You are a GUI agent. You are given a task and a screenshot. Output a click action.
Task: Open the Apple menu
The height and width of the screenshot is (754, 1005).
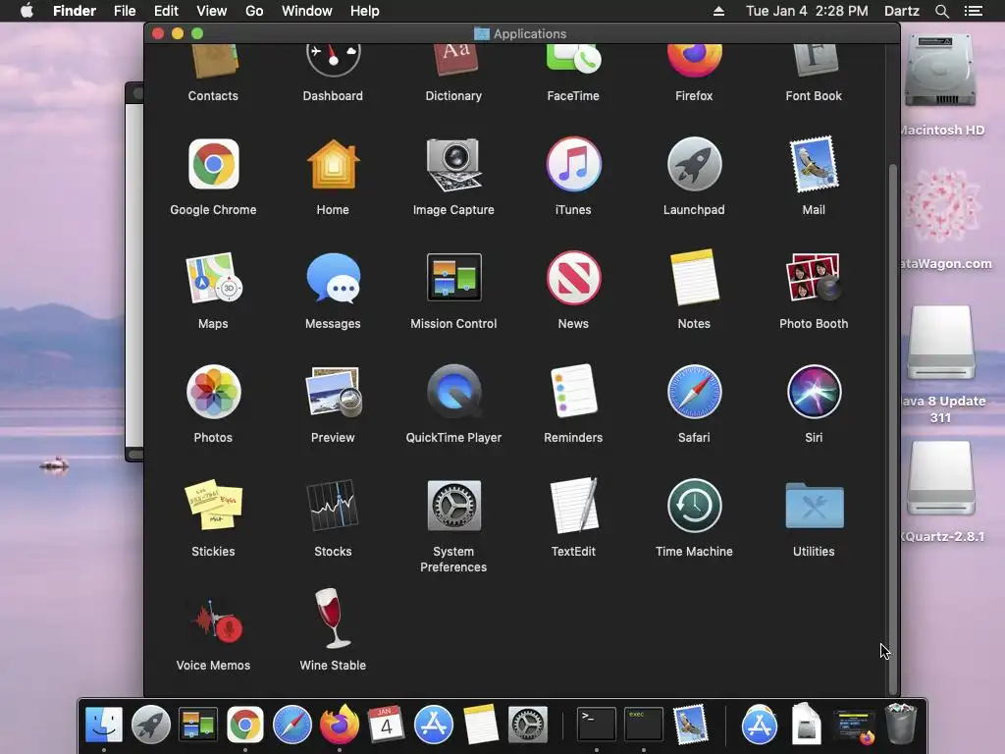tap(26, 11)
